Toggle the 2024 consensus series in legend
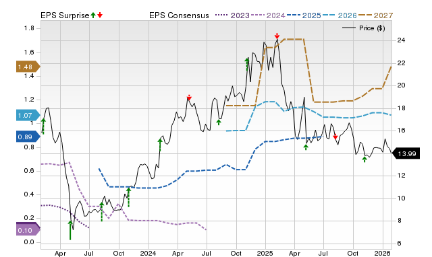Image resolution: width=432 pixels, height=257 pixels. (268, 15)
